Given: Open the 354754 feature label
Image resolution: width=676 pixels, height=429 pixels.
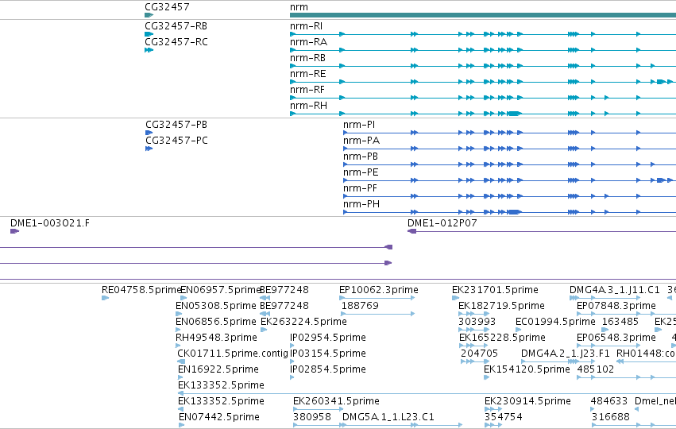Looking at the screenshot, I should point(503,417).
